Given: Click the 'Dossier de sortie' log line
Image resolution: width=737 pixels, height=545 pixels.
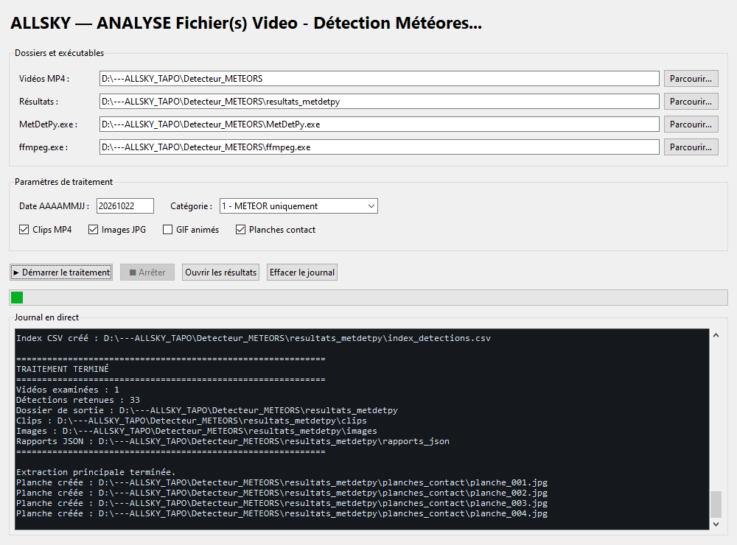Looking at the screenshot, I should click(x=207, y=411).
